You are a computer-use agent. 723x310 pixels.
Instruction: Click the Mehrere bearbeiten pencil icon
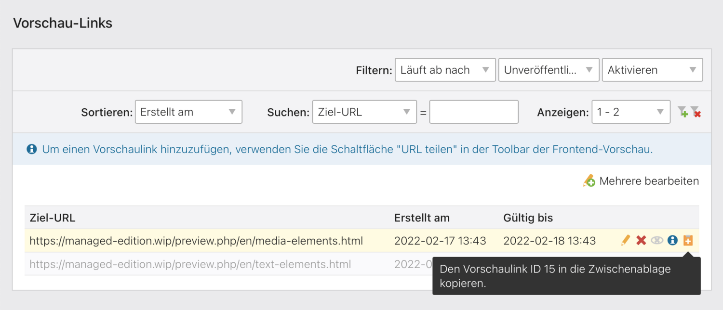[589, 181]
